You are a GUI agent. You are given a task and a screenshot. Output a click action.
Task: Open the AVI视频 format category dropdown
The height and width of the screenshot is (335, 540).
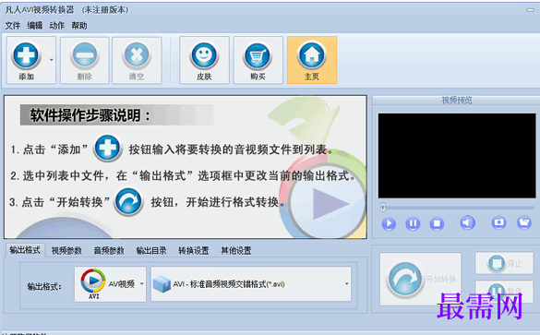point(110,284)
